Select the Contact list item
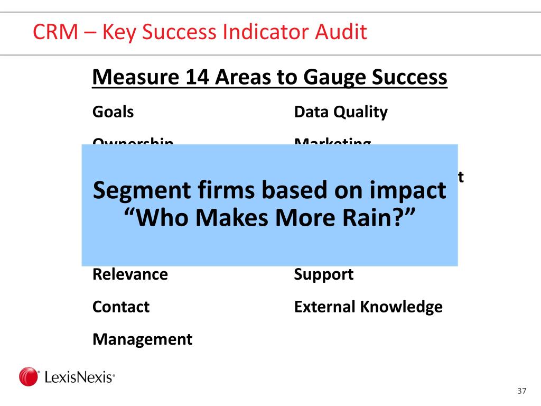The image size is (541, 406). [121, 307]
